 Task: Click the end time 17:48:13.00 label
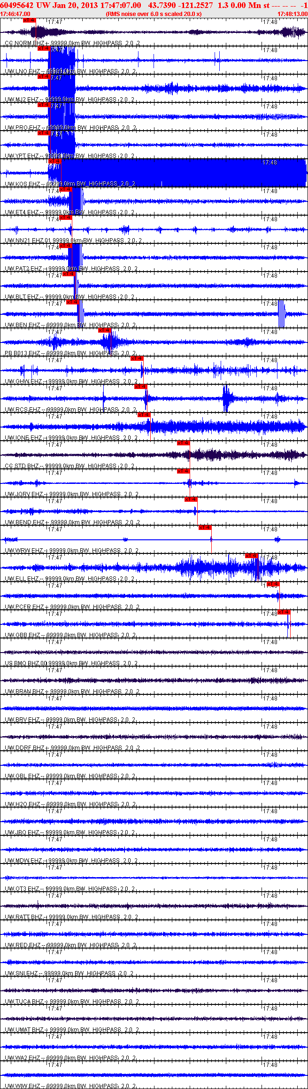click(x=293, y=14)
